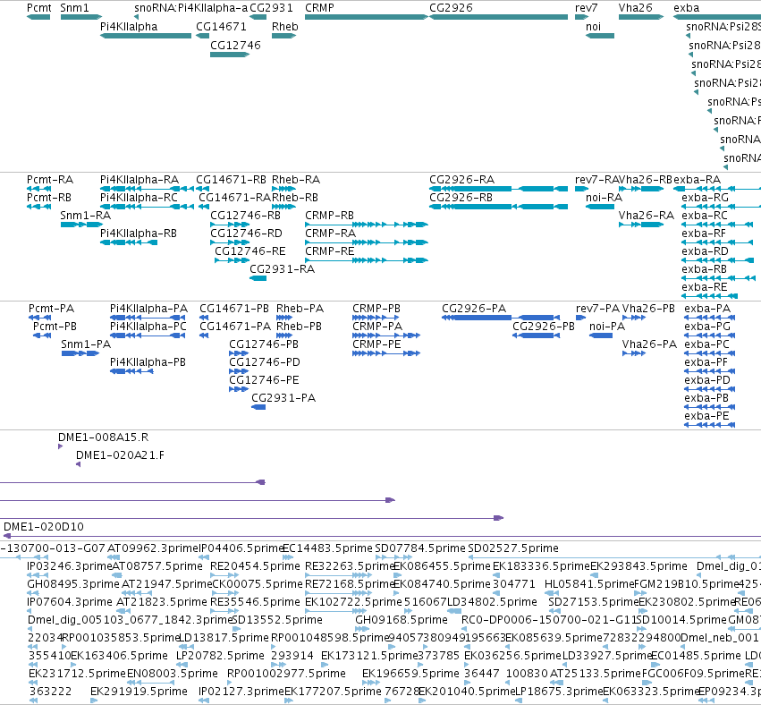Viewport: 761px width, 705px height.
Task: Open the exba-PD protein label
Action: click(707, 379)
